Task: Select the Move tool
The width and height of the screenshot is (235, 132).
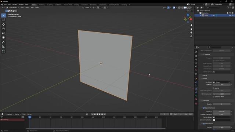Action: [3, 25]
